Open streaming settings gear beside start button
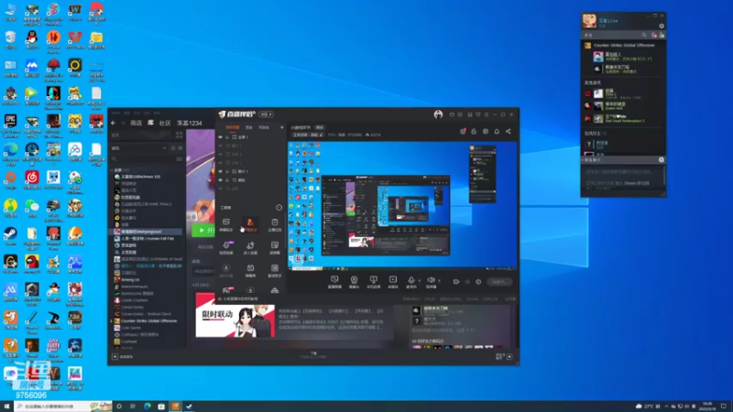Viewport: 733px width, 412px height. click(x=478, y=282)
